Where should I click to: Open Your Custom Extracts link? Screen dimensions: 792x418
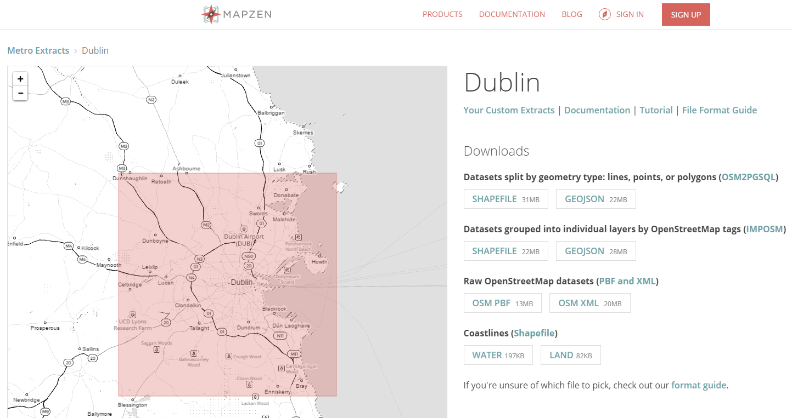pyautogui.click(x=509, y=110)
